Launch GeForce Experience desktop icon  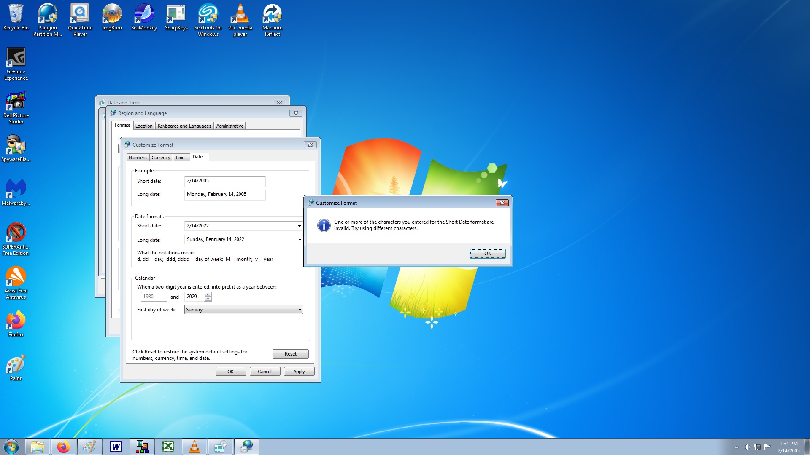click(x=16, y=64)
